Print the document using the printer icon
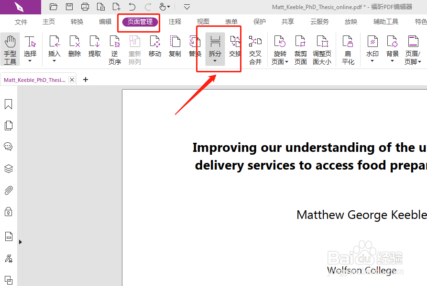This screenshot has width=427, height=286. pyautogui.click(x=85, y=7)
